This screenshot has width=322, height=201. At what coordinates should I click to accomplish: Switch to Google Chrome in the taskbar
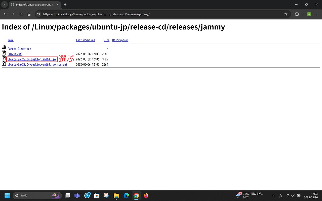(136, 195)
